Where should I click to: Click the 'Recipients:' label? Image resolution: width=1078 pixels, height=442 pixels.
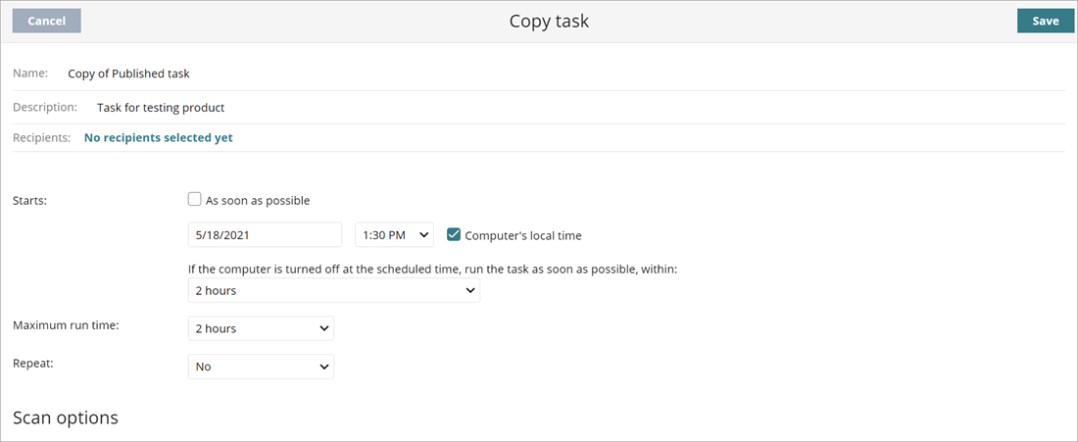[x=42, y=138]
